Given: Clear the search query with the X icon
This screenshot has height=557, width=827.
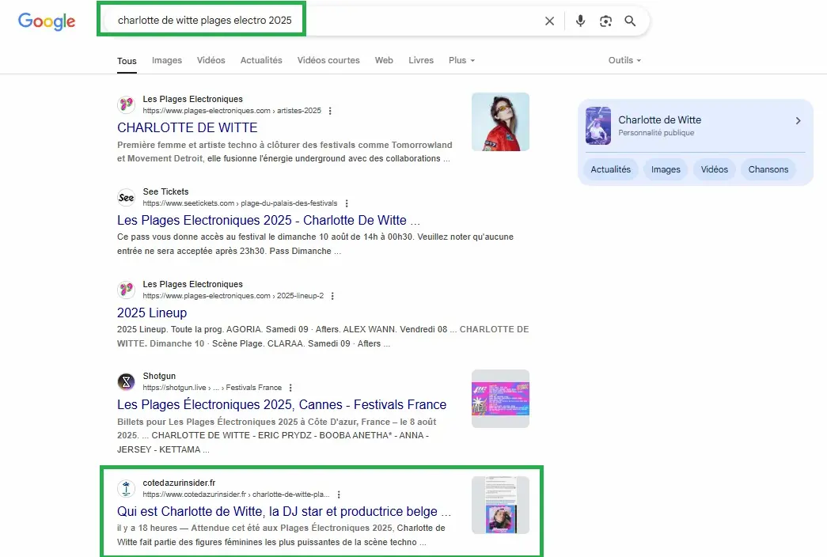Looking at the screenshot, I should pyautogui.click(x=549, y=21).
